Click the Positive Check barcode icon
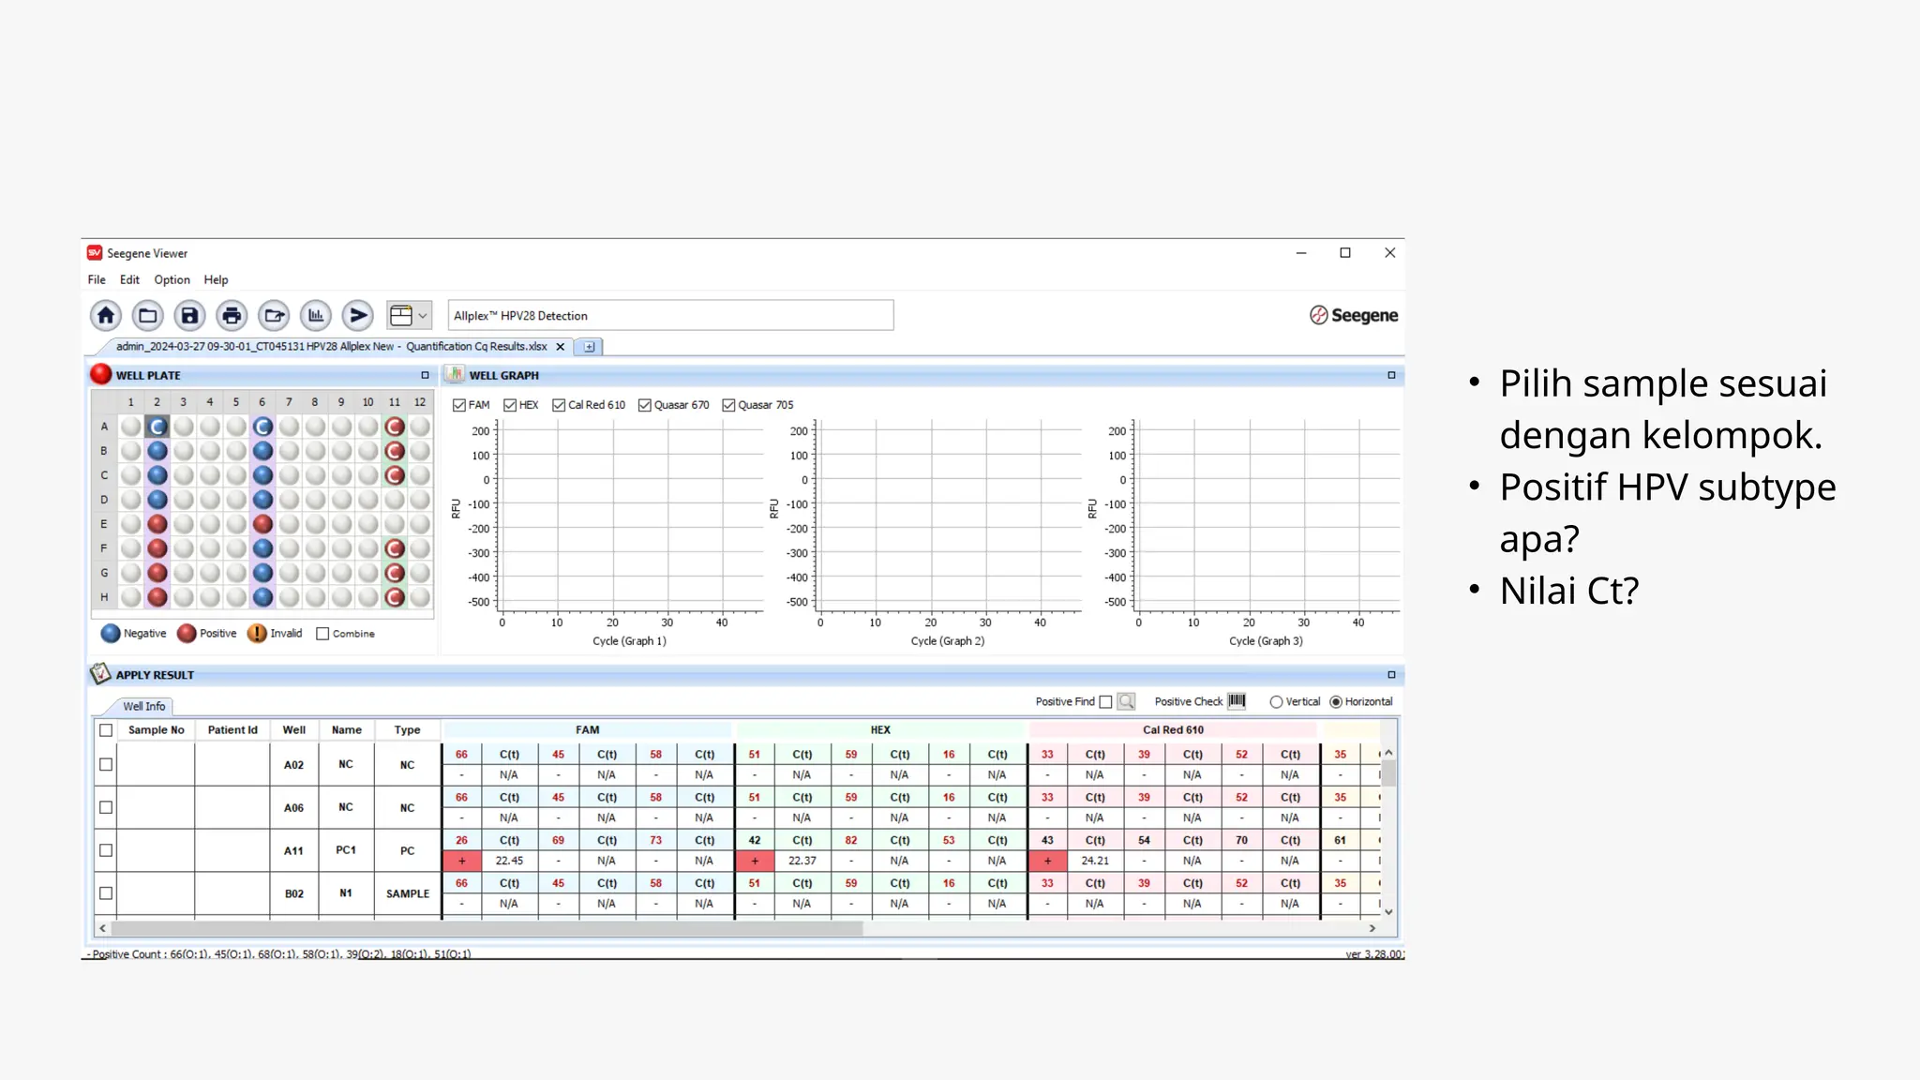This screenshot has height=1080, width=1920. [x=1237, y=701]
